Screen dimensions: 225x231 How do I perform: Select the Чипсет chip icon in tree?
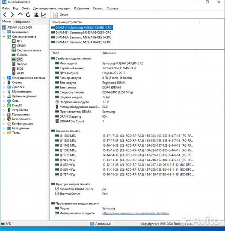[14, 64]
